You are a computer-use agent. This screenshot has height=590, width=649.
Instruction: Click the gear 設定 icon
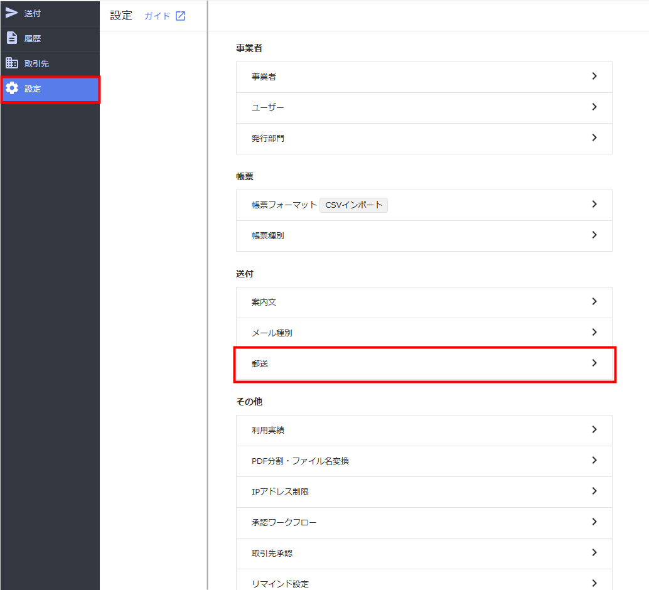point(12,88)
